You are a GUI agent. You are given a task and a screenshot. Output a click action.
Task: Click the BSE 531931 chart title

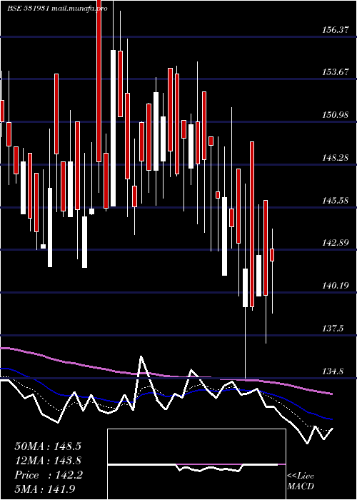pos(57,9)
